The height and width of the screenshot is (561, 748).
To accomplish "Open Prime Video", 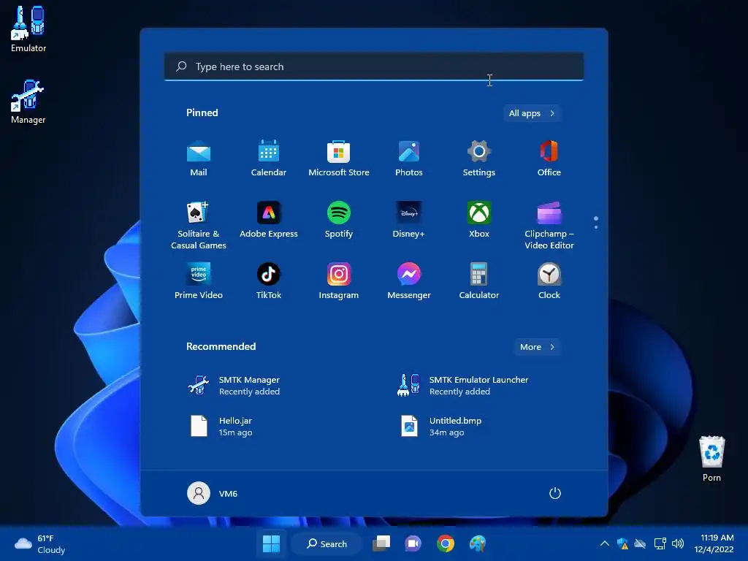I will tap(199, 281).
